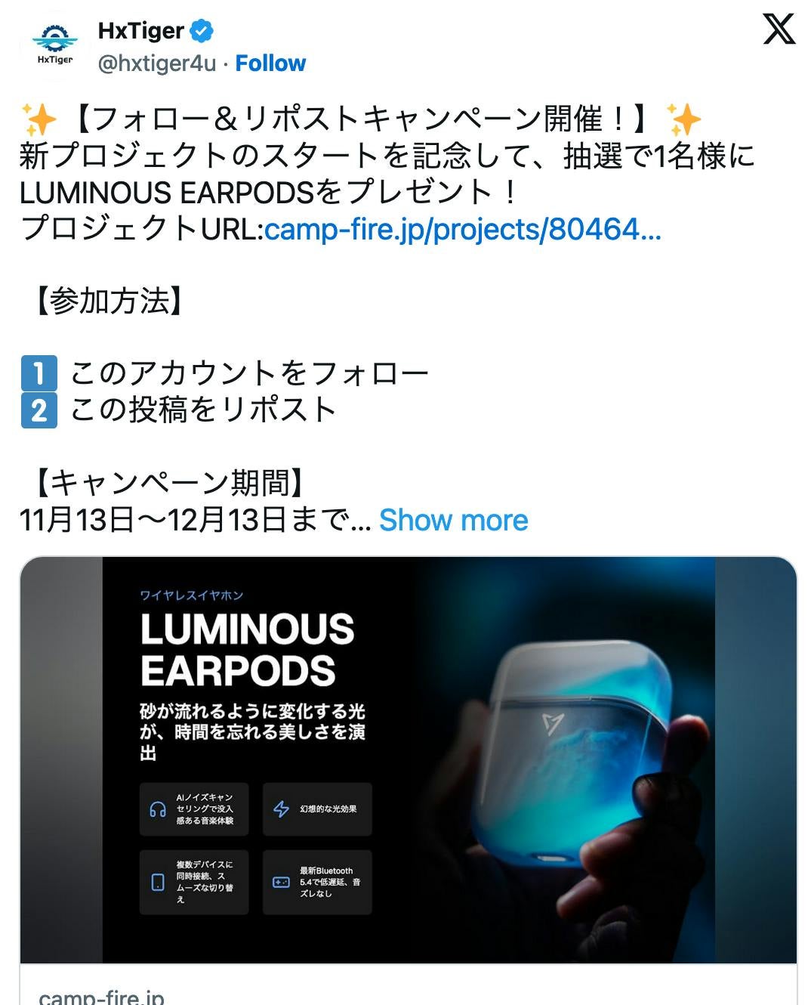
Task: Click the headphones noise-cancelling icon
Action: [158, 809]
